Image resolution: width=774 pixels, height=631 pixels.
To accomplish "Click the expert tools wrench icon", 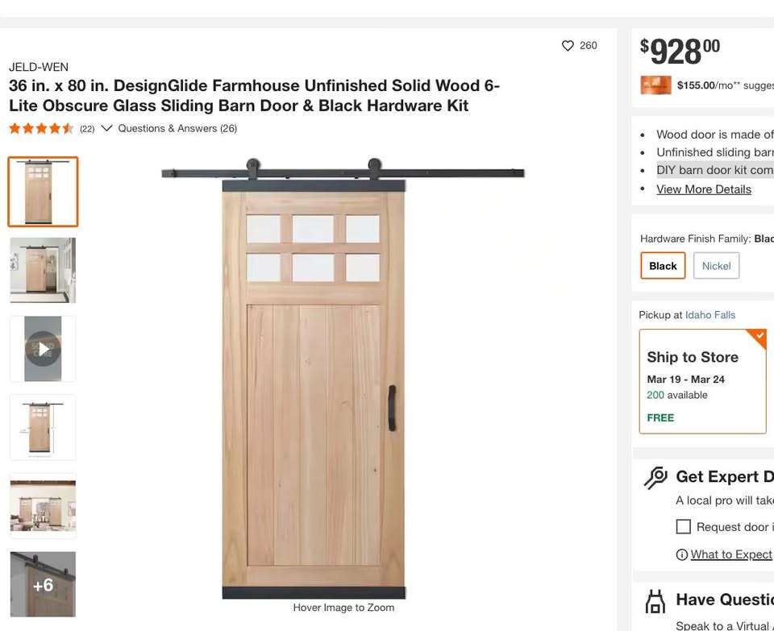I will (x=655, y=478).
